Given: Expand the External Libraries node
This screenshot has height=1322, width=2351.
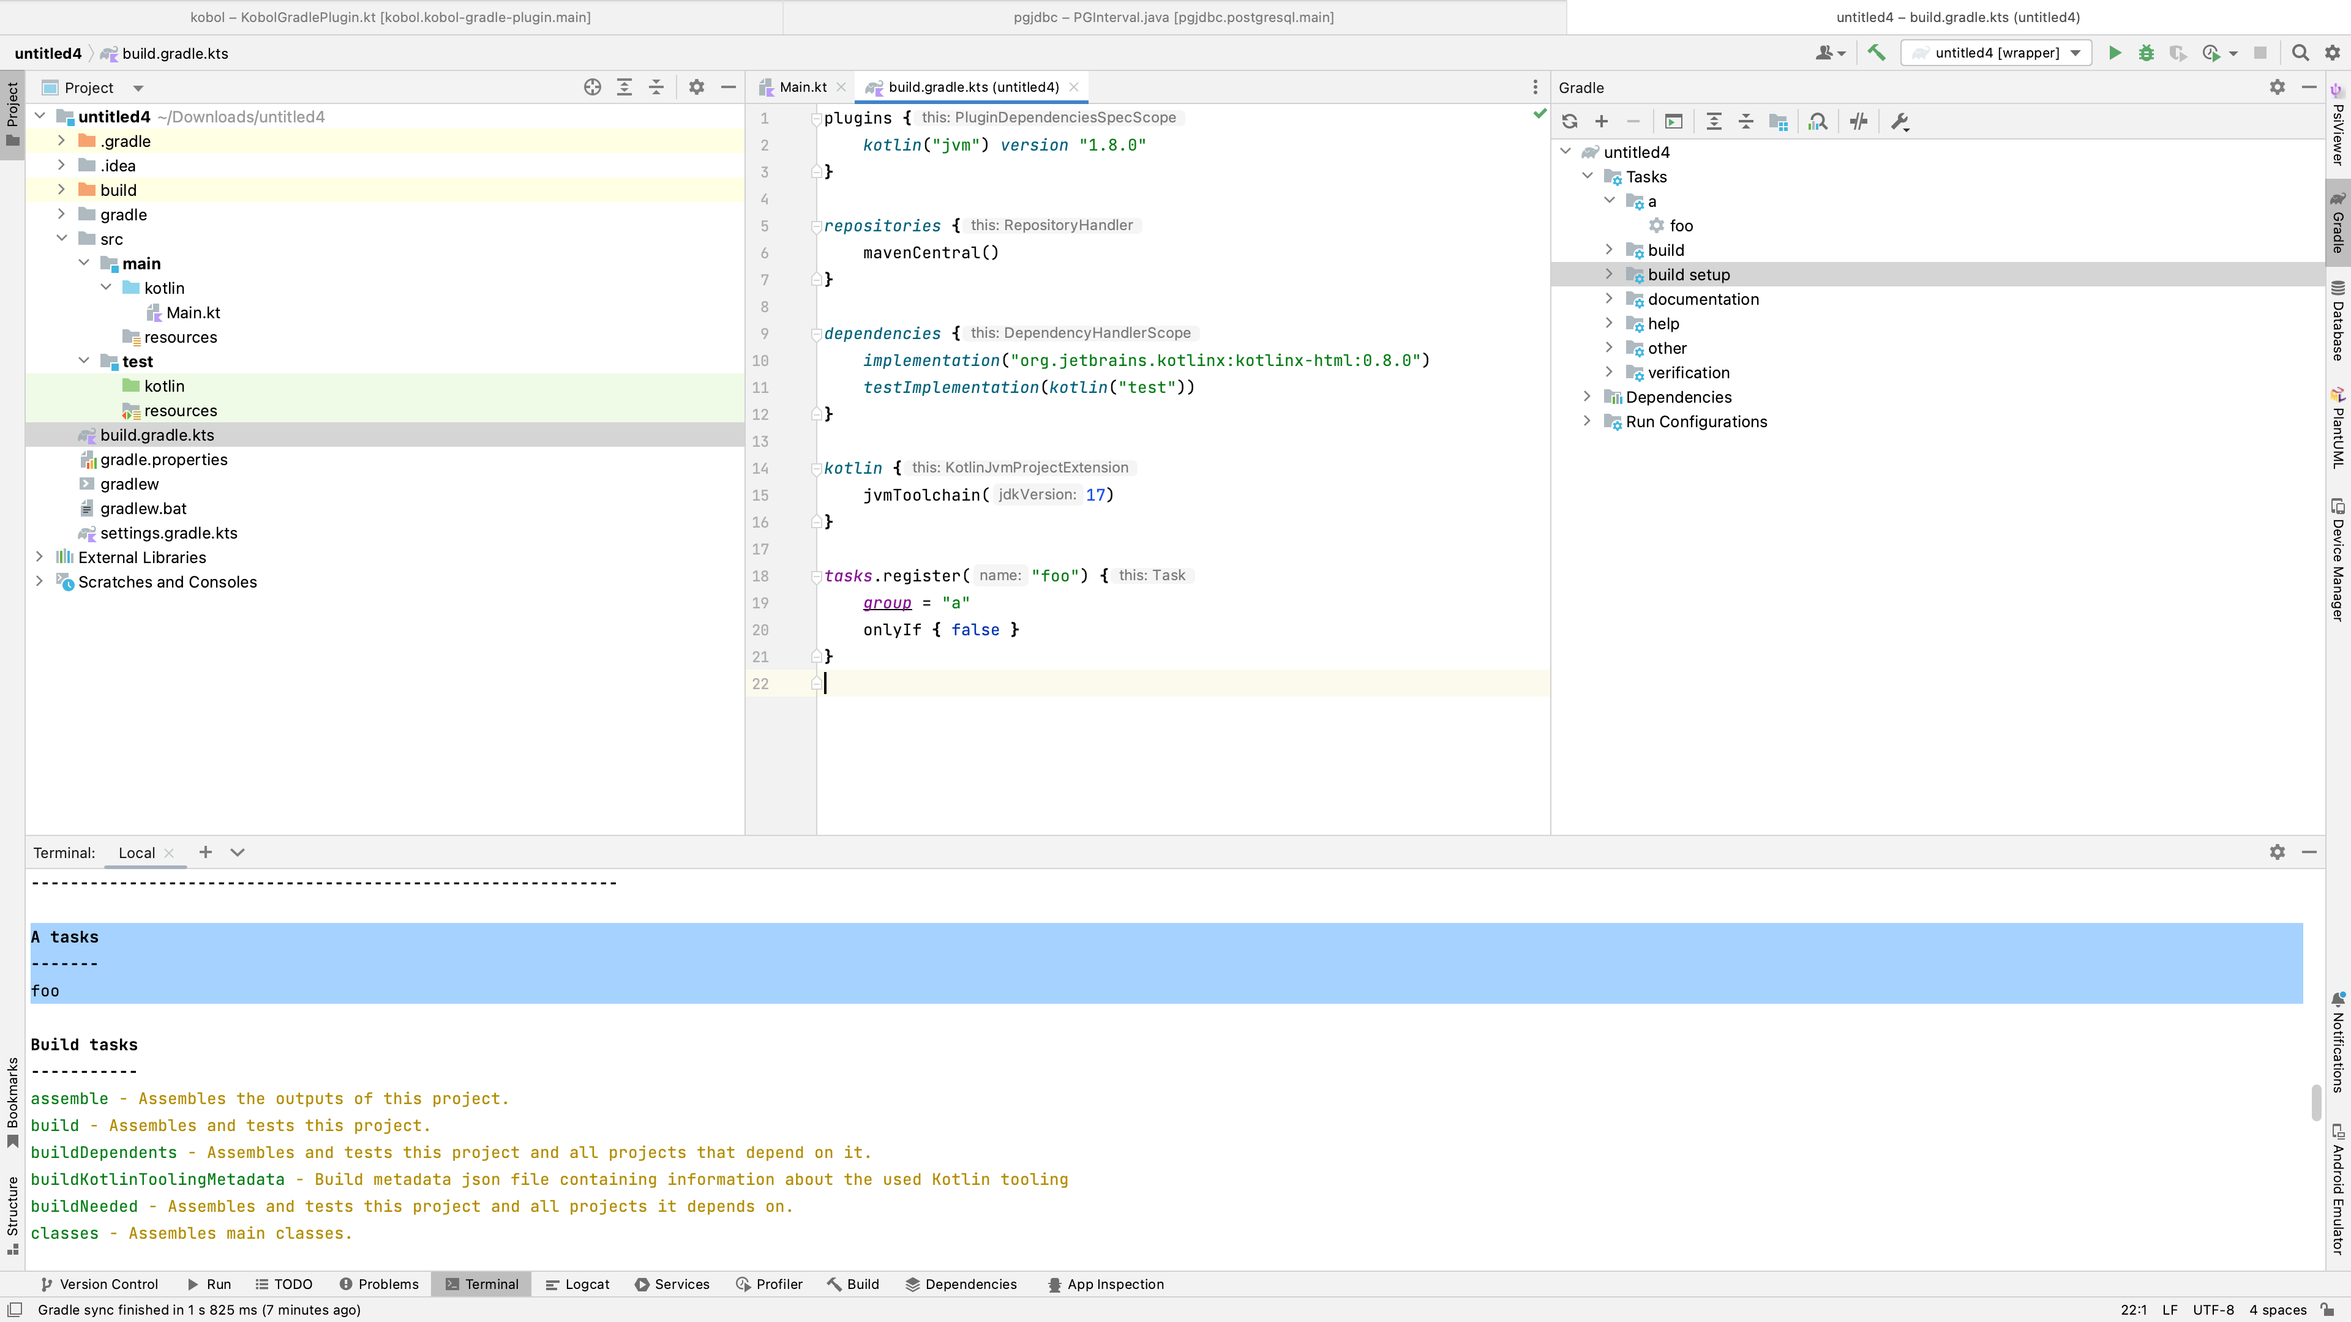Looking at the screenshot, I should pyautogui.click(x=39, y=556).
